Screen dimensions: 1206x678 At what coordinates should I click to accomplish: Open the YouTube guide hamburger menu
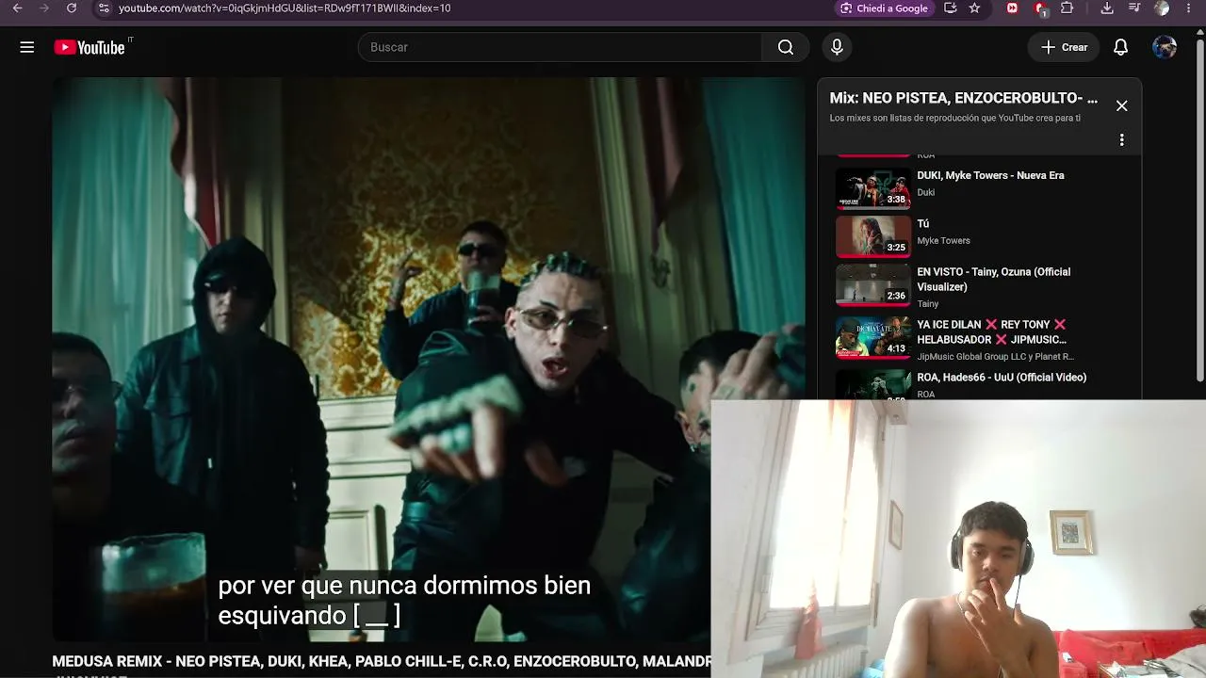click(27, 47)
